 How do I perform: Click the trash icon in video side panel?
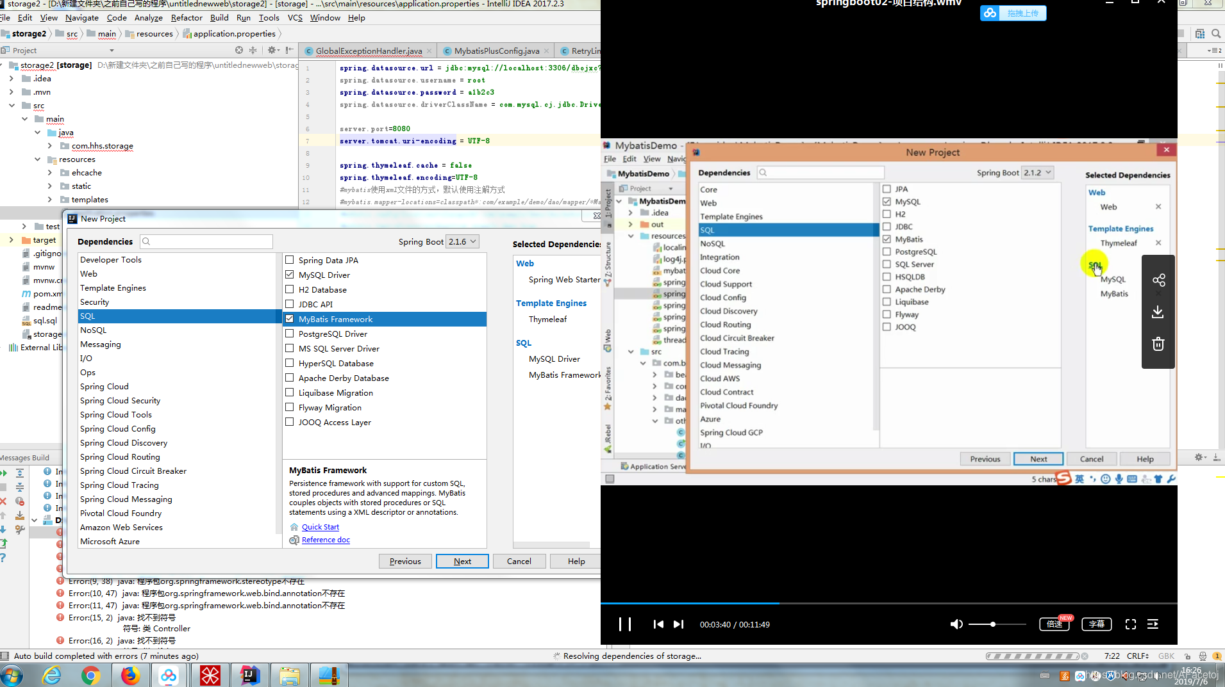coord(1158,344)
